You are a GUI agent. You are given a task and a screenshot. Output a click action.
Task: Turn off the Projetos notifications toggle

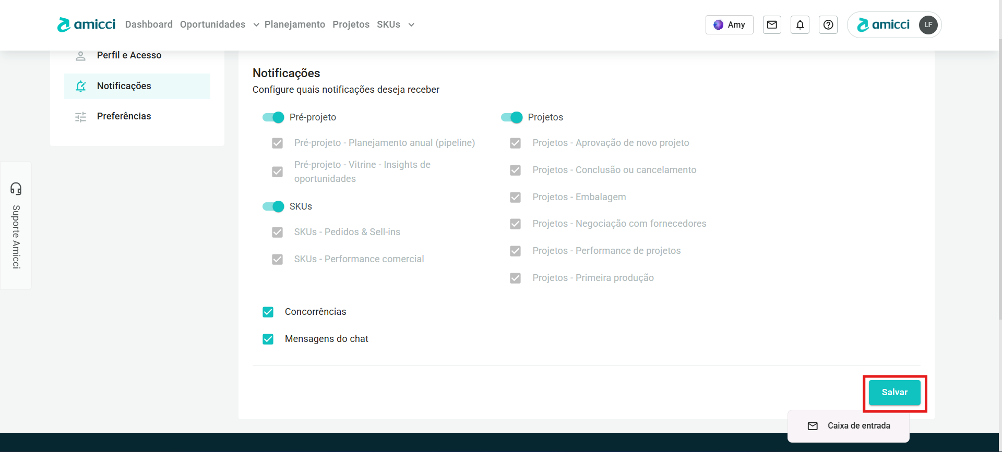[x=511, y=117]
